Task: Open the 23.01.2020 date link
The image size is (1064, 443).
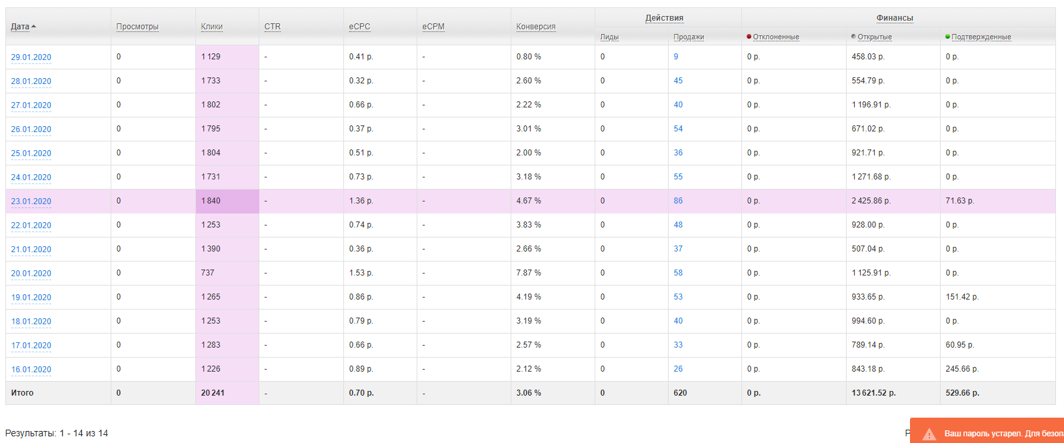Action: pos(31,201)
